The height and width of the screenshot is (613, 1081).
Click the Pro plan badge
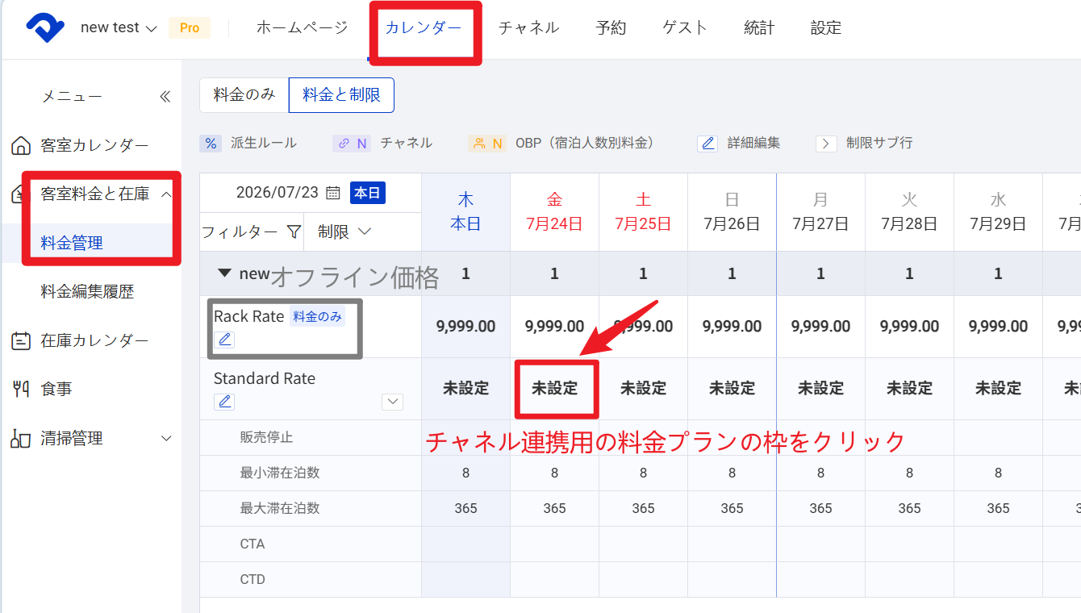190,27
